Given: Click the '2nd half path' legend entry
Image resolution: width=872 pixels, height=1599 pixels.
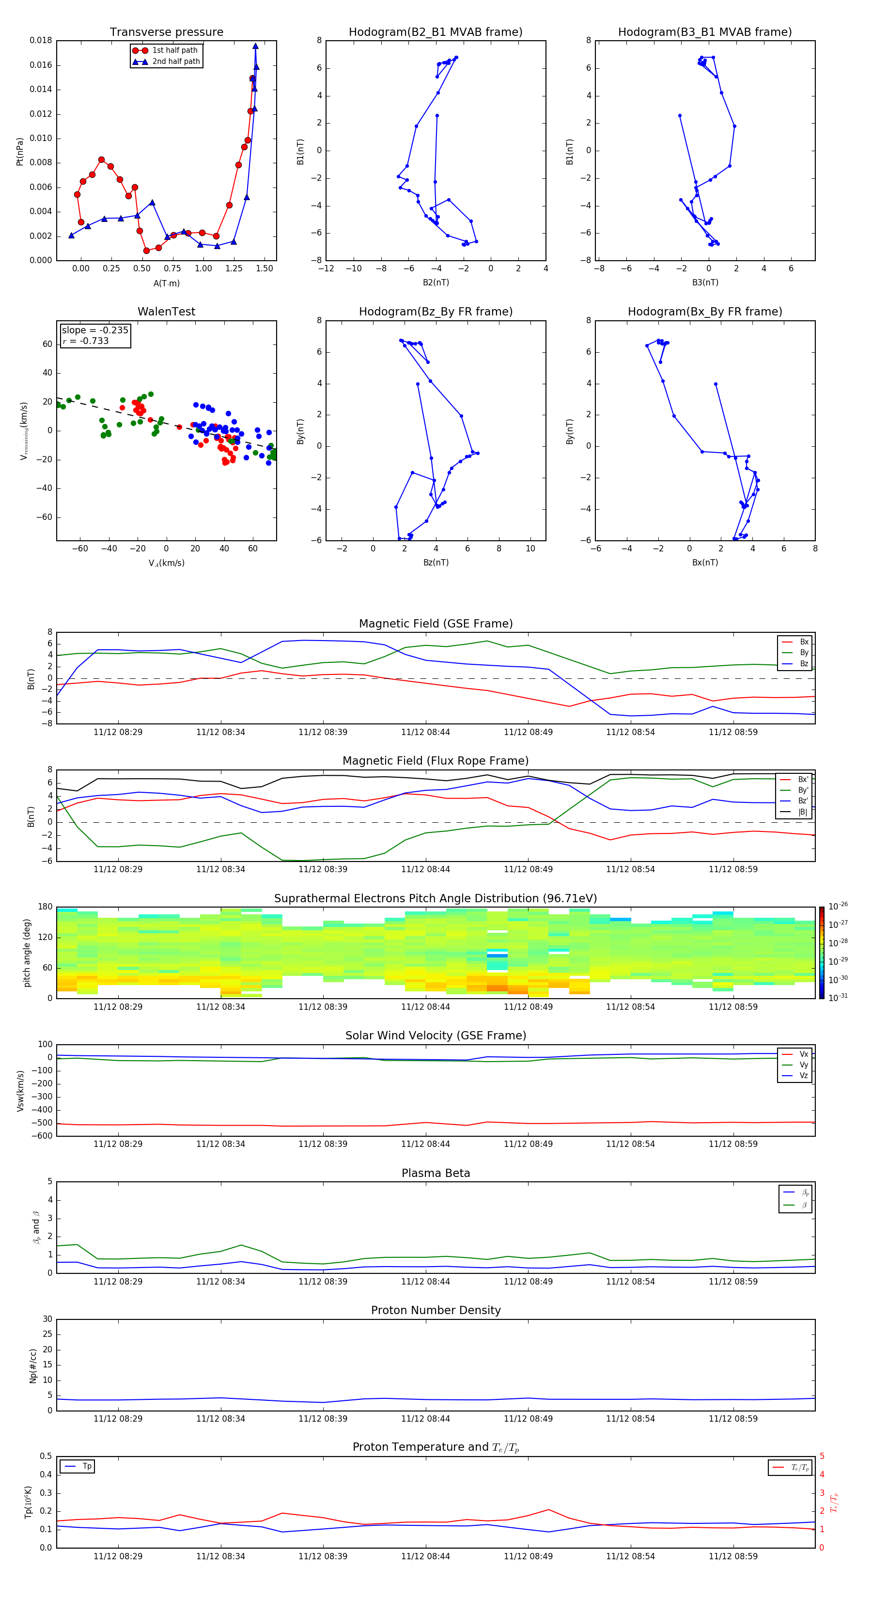Looking at the screenshot, I should [166, 62].
